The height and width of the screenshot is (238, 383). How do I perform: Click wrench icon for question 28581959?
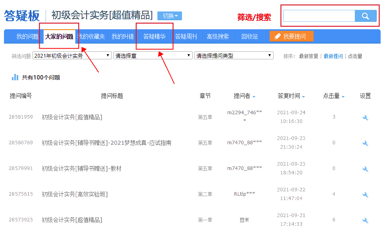pos(365,117)
